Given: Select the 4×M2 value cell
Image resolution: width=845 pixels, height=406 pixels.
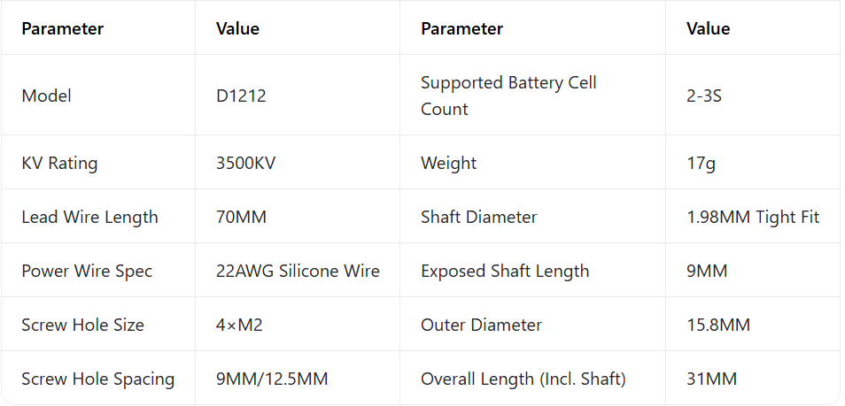Looking at the screenshot, I should click(239, 325).
